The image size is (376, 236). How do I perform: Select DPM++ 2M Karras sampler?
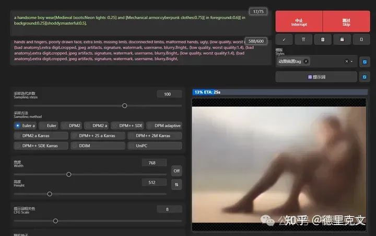click(x=155, y=136)
